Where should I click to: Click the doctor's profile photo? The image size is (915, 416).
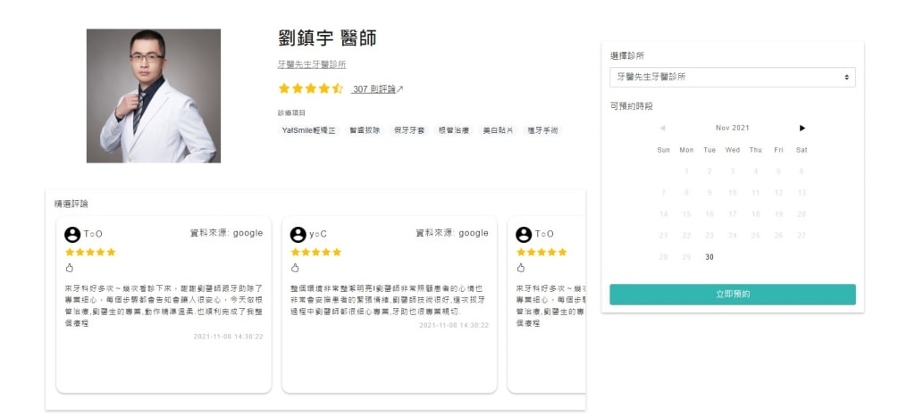click(x=153, y=96)
